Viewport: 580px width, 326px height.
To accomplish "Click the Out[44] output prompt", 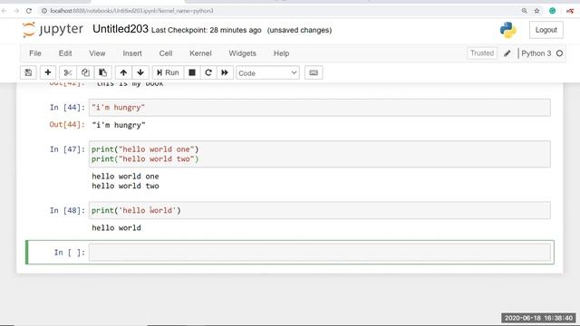I will click(67, 125).
